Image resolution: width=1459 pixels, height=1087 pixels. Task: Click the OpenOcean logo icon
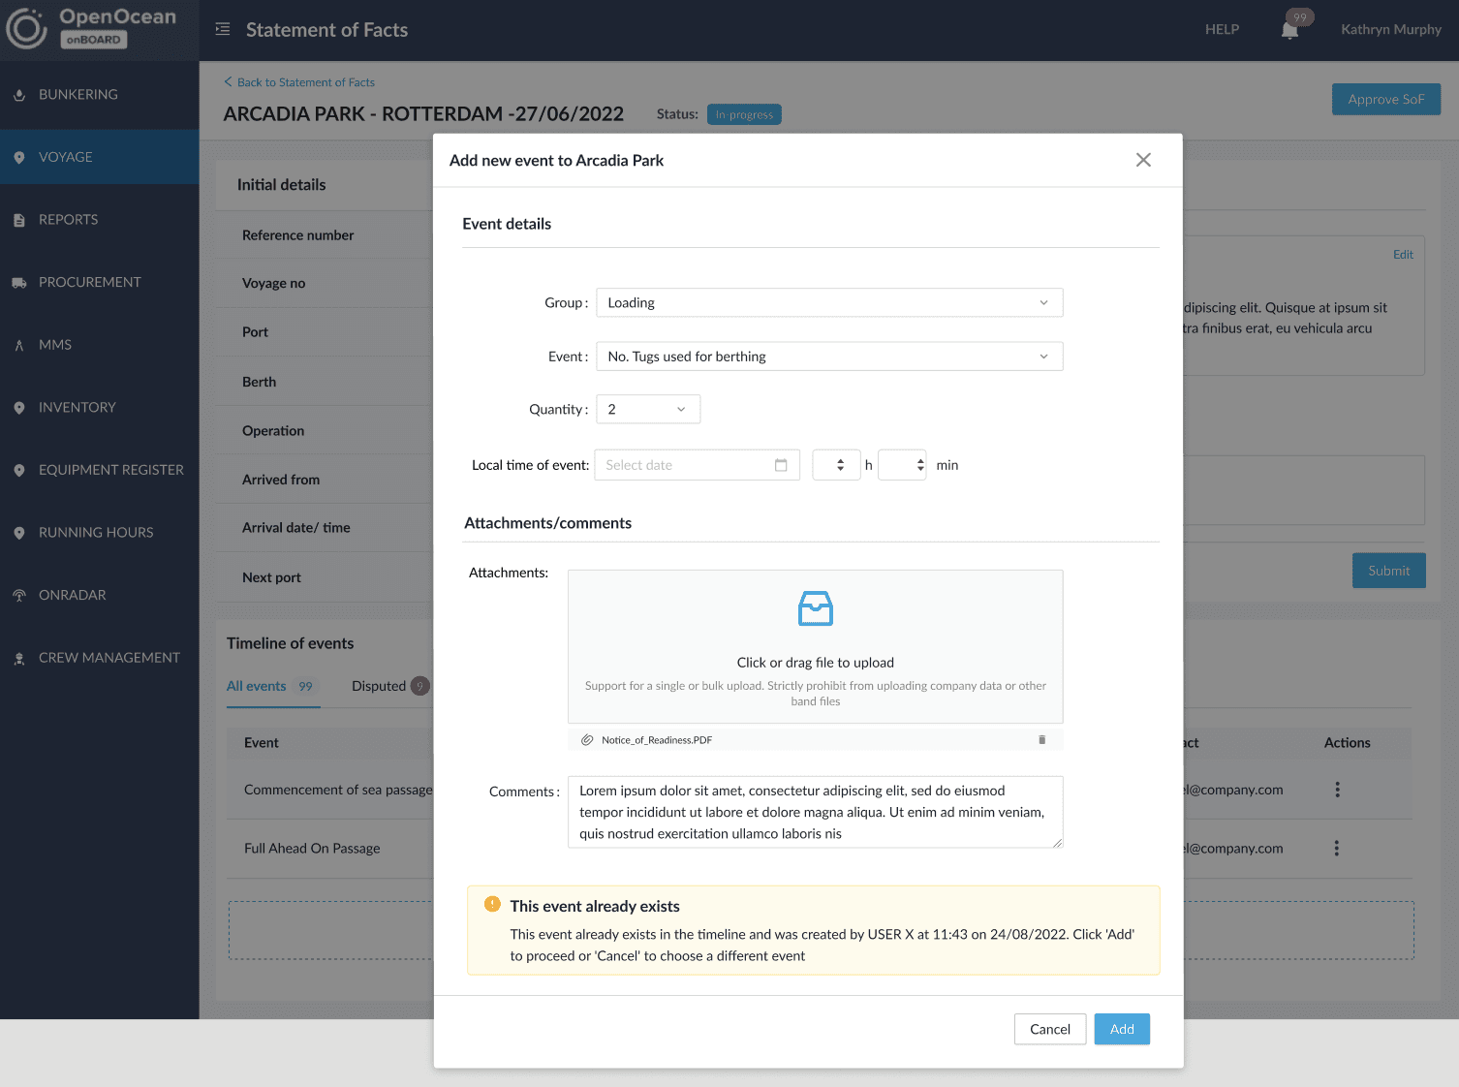(x=26, y=29)
